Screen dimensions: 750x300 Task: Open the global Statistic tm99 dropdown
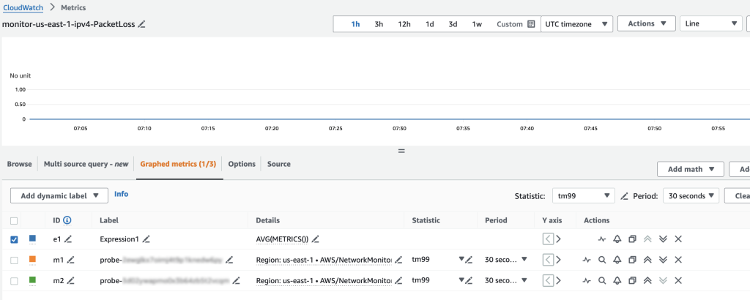(583, 195)
